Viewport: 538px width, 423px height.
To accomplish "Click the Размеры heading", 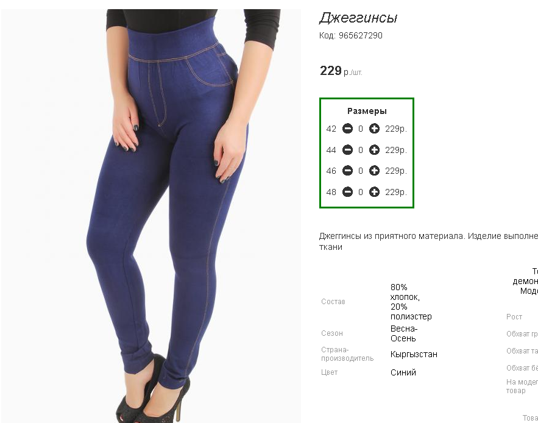I will pos(367,112).
